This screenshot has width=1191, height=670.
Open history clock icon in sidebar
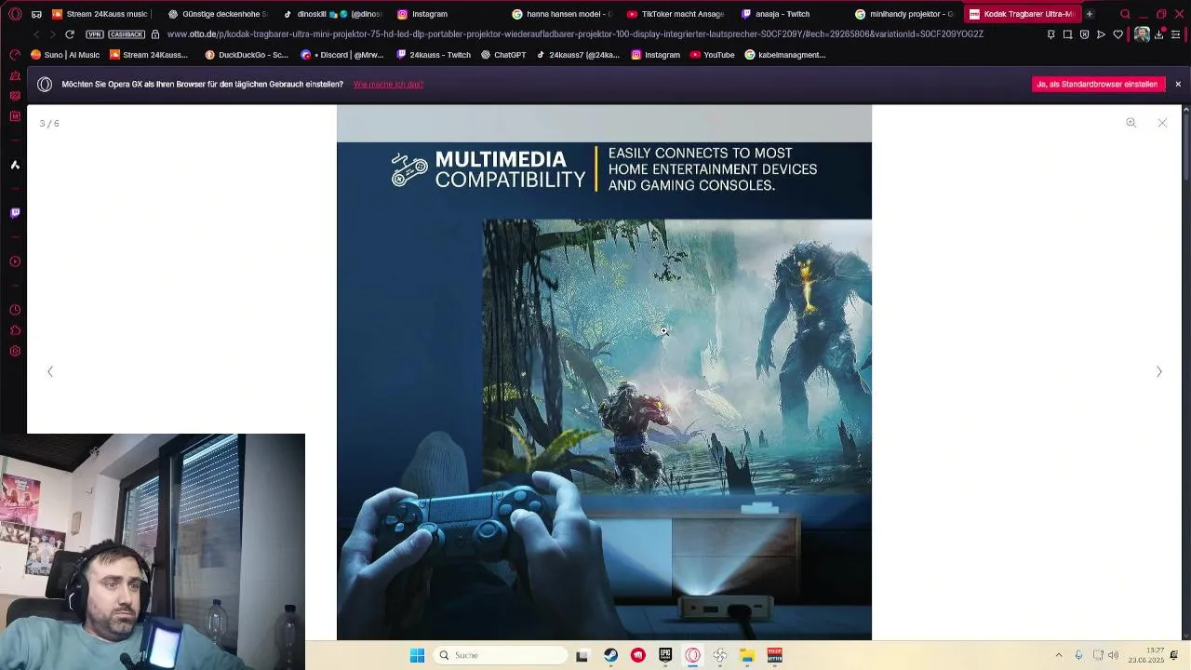[x=15, y=310]
